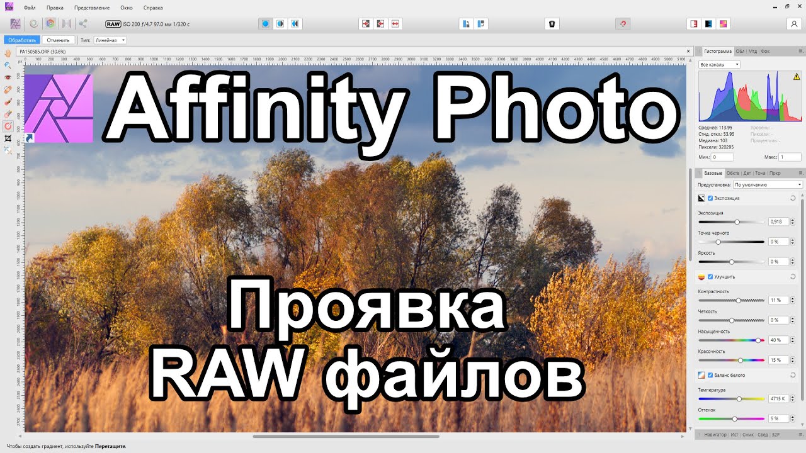The height and width of the screenshot is (453, 806).
Task: Click the Контрастность value stepper
Action: [x=792, y=301]
